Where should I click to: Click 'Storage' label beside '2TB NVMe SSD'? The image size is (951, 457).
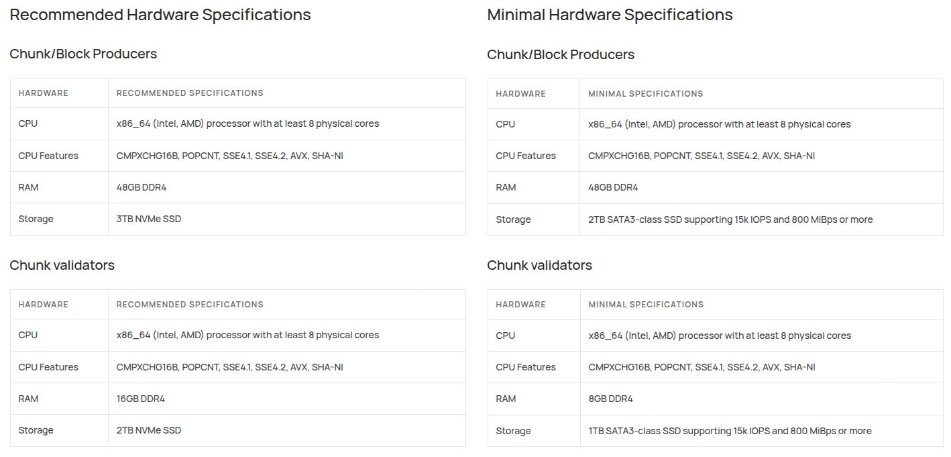(36, 430)
